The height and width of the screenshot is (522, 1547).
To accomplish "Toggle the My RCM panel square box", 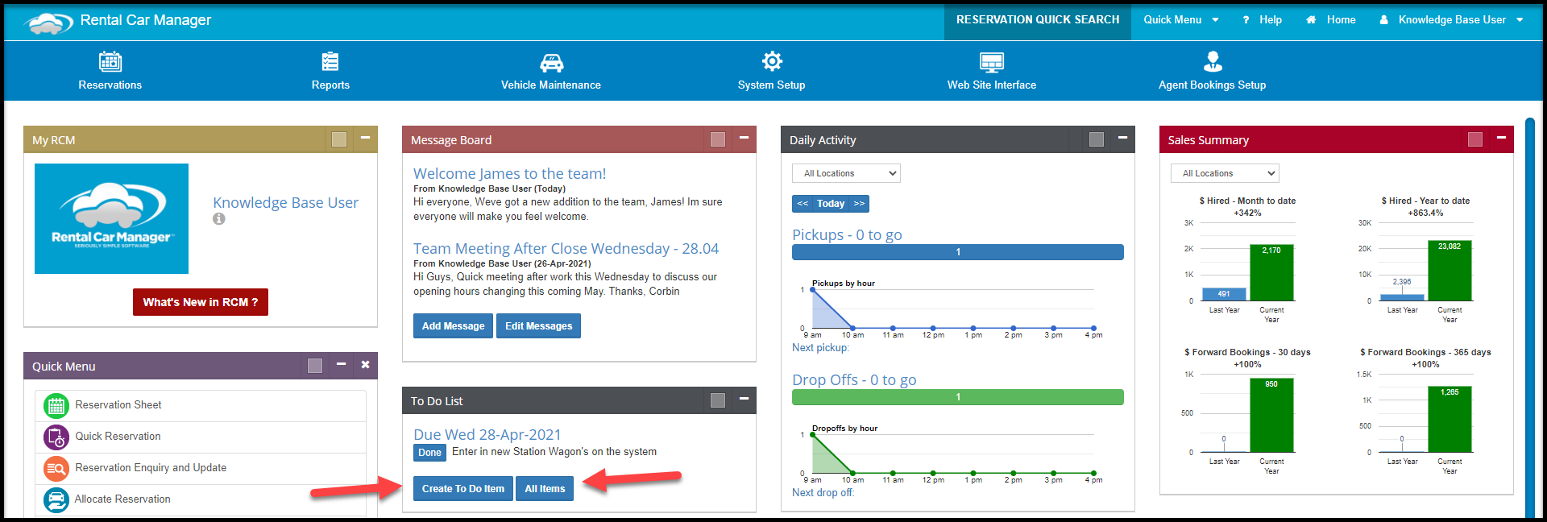I will (339, 139).
